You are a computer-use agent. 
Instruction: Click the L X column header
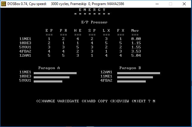(106, 31)
